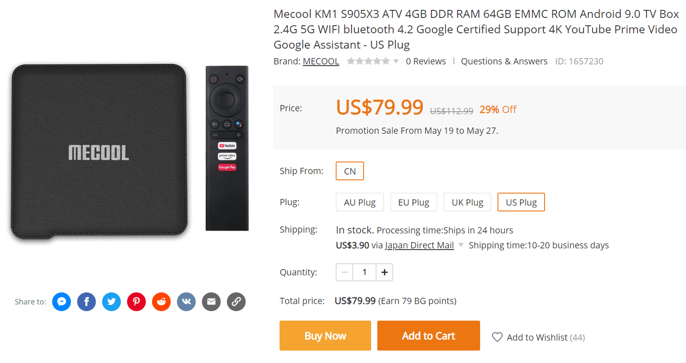Click the quantity input field

click(364, 272)
